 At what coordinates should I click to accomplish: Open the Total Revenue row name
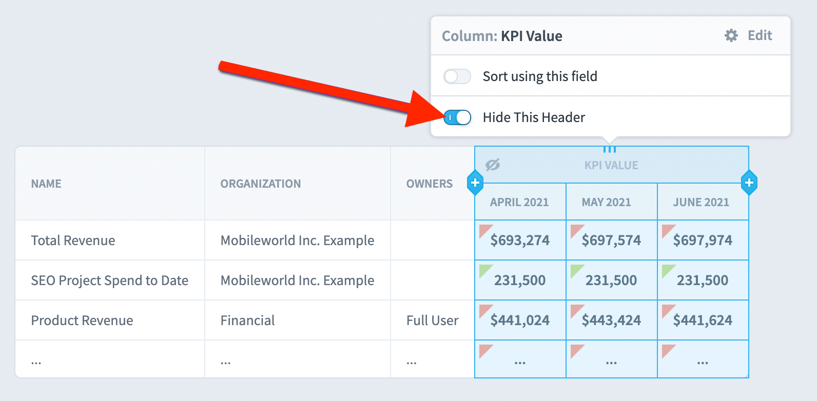click(x=73, y=240)
